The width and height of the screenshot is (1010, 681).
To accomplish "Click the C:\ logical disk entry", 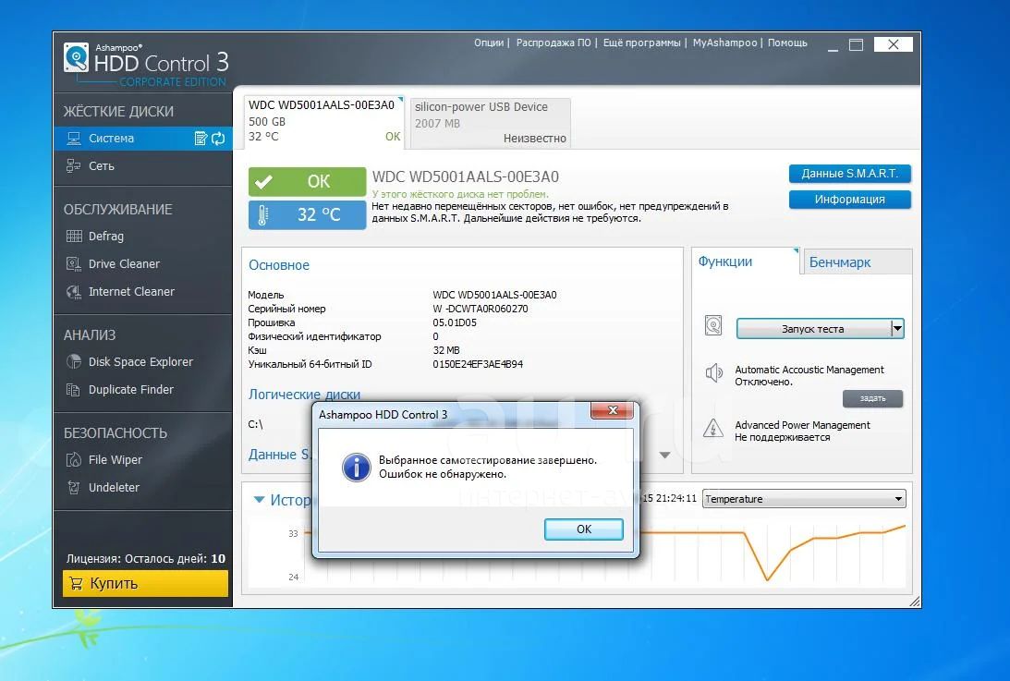I will tap(255, 424).
